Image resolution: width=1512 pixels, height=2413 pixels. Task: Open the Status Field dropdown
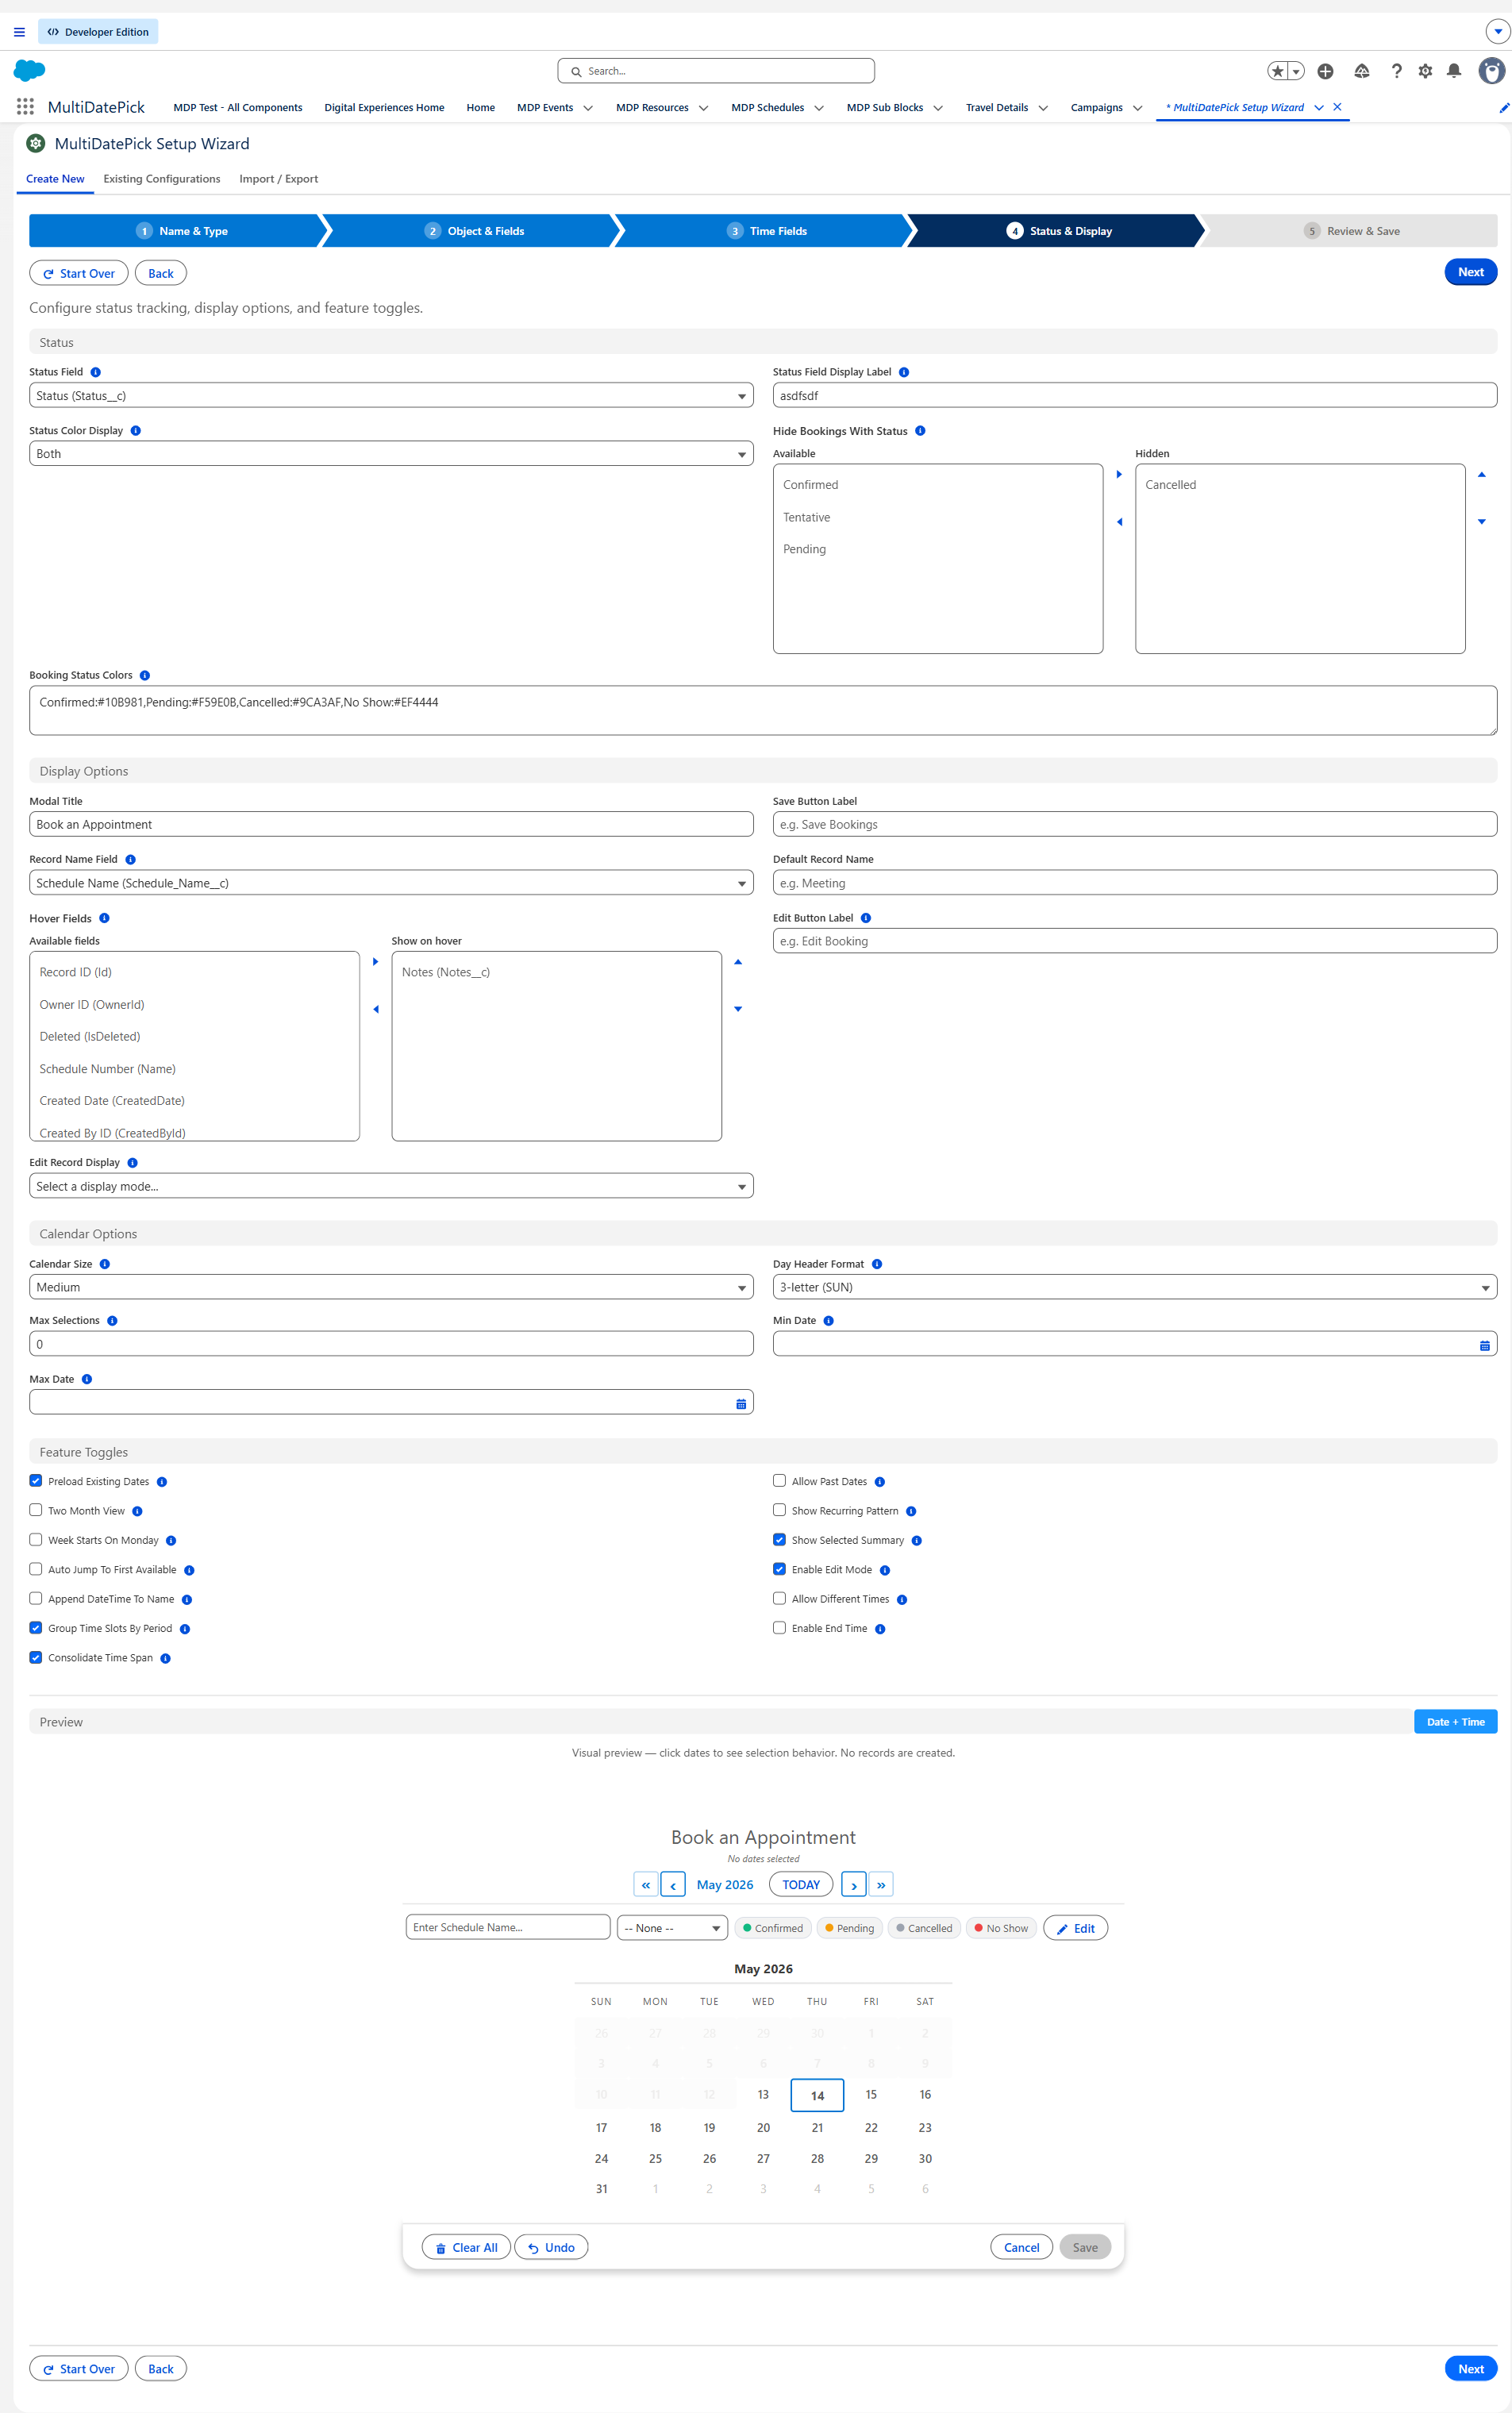tap(391, 396)
